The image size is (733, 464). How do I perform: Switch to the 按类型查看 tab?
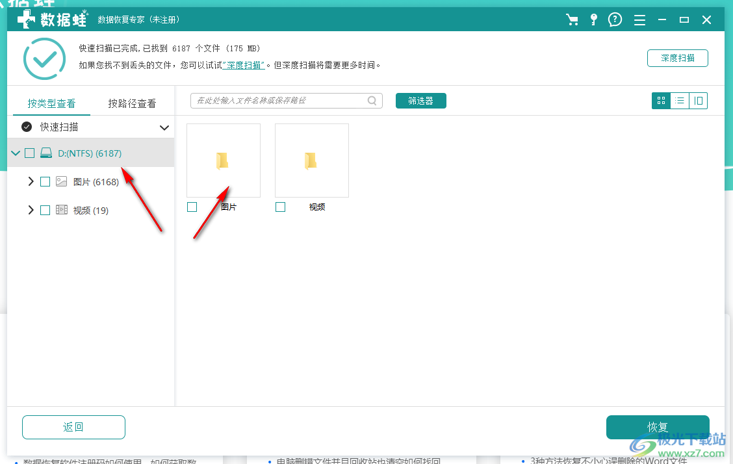tap(51, 103)
